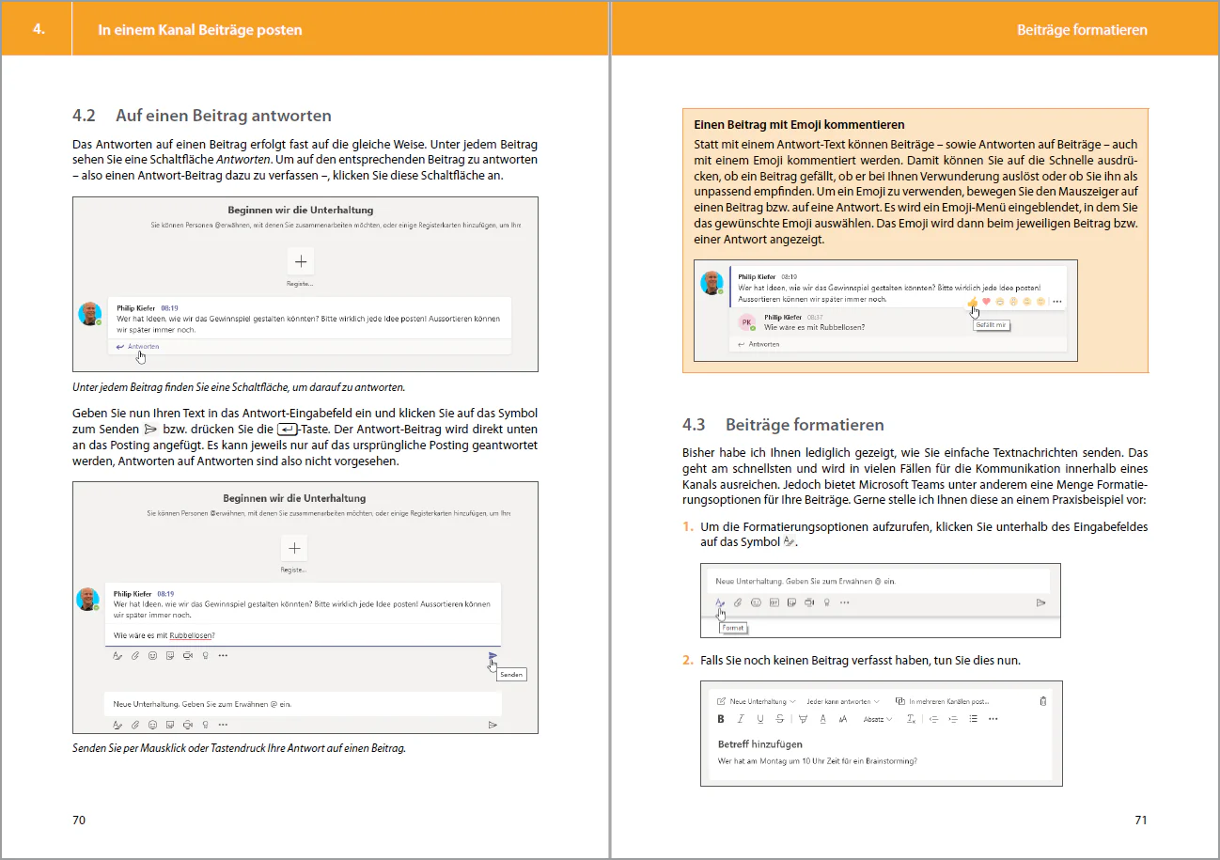Click the plus tab button in page 70's first screenshot
The image size is (1220, 860).
pyautogui.click(x=301, y=260)
